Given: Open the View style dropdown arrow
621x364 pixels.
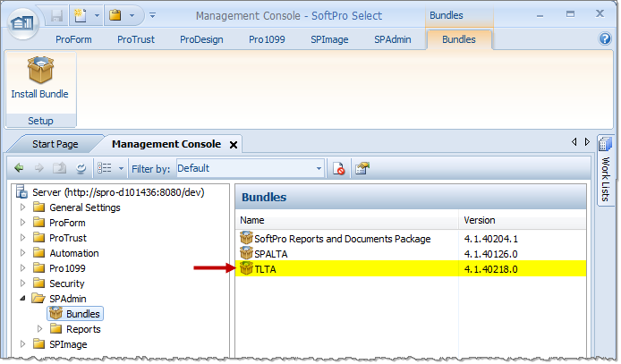Looking at the screenshot, I should tap(121, 168).
